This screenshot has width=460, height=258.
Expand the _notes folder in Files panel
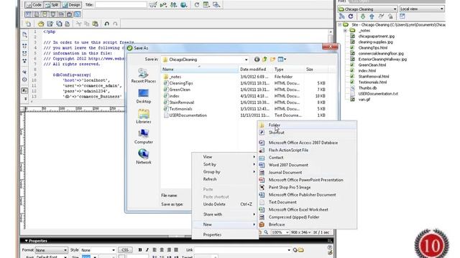point(345,30)
